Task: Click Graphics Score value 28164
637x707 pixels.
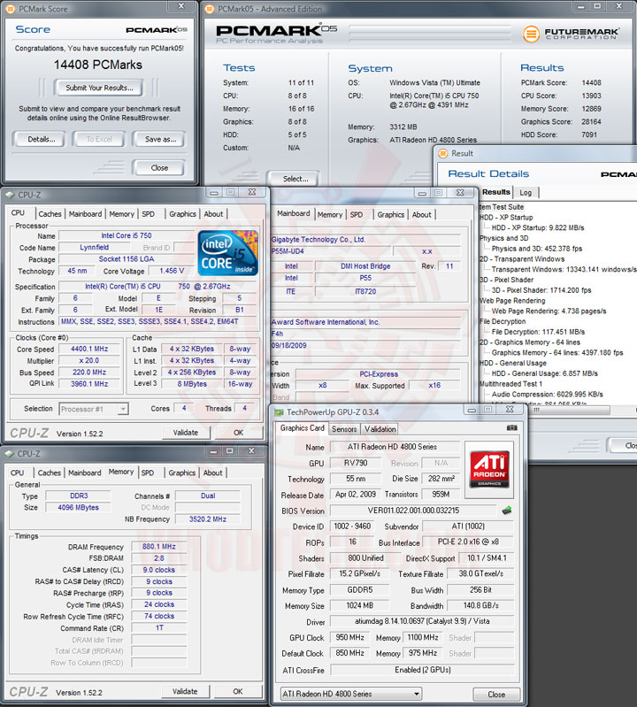Action: tap(592, 122)
